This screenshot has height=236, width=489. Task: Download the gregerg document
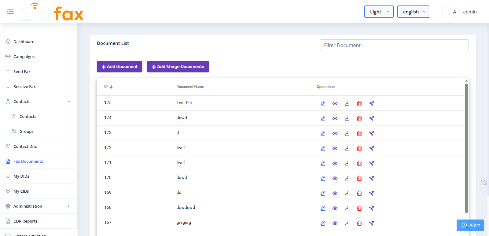[x=347, y=223]
